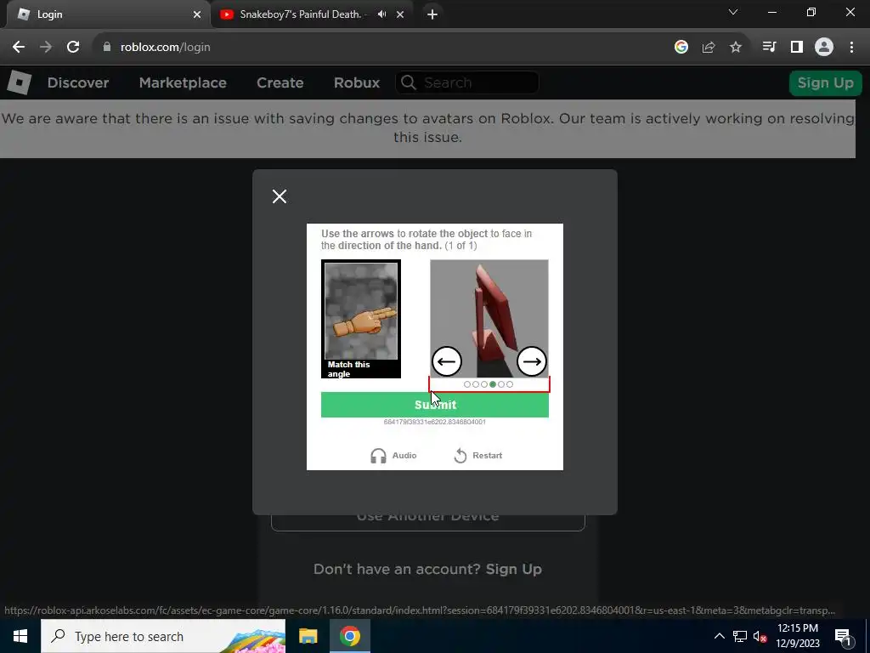Go forward in browser history
The width and height of the screenshot is (870, 653).
46,48
